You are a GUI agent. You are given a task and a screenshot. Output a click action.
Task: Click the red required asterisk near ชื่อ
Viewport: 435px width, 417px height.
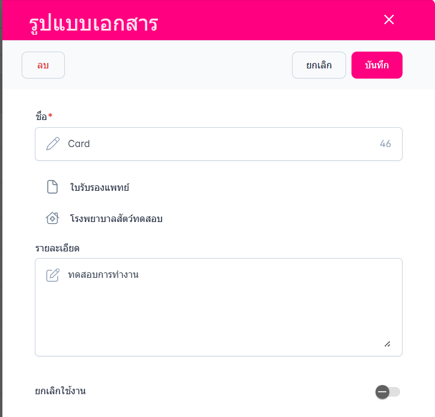[50, 115]
